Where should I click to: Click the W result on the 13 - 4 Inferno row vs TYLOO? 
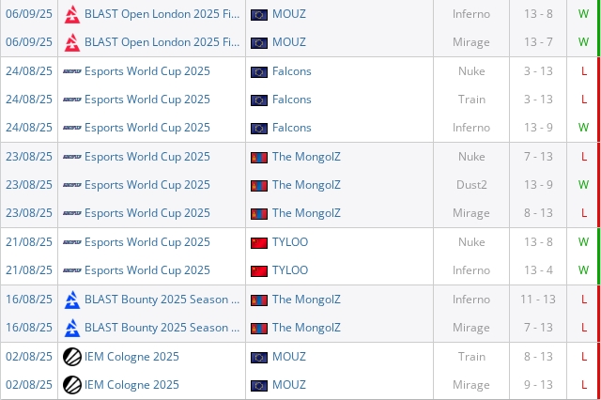pos(583,270)
